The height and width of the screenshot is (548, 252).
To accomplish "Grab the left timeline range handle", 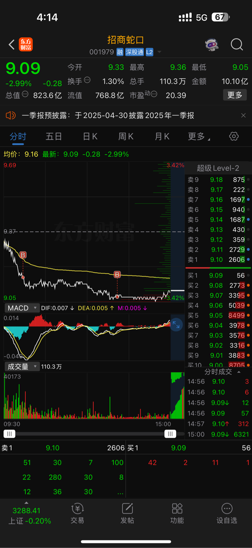I will pyautogui.click(x=10, y=434).
